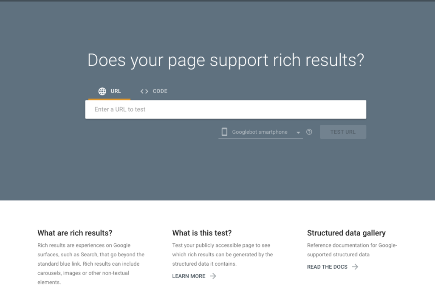The image size is (435, 303).
Task: Click the 'Reference documentation' description text
Action: pos(352,250)
